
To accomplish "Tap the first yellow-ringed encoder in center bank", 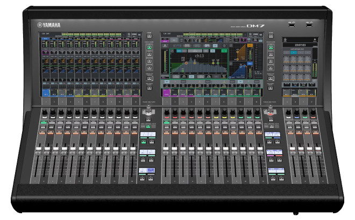I will [216, 112].
